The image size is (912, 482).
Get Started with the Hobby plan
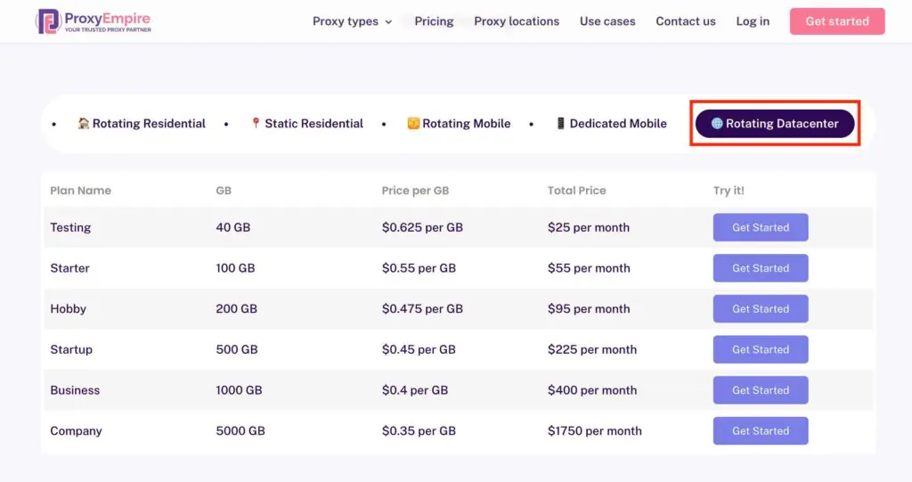coord(761,308)
